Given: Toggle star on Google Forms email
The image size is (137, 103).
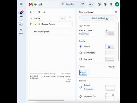Looking at the screenshot, I should (x=35, y=24).
